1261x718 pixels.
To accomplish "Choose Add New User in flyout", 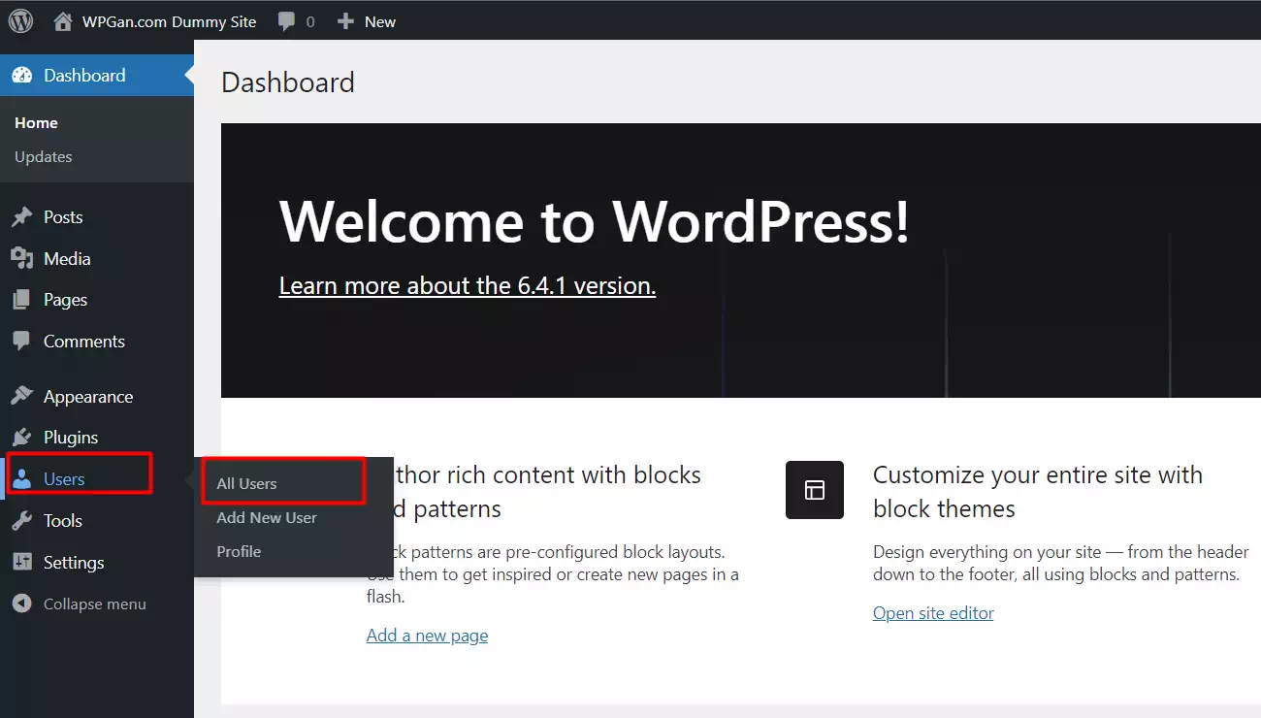I will coord(267,518).
